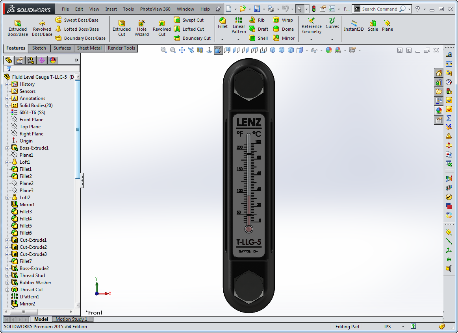Select the Rib feature tool
This screenshot has height=333, width=458.
pos(257,20)
